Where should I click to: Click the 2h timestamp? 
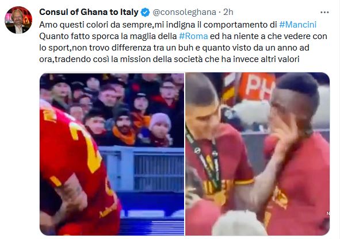pos(228,12)
